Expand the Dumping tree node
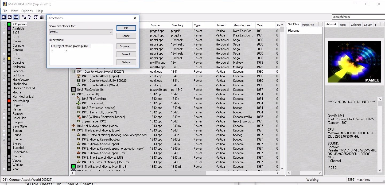Screen dimensions: 385x185 coord(4,63)
